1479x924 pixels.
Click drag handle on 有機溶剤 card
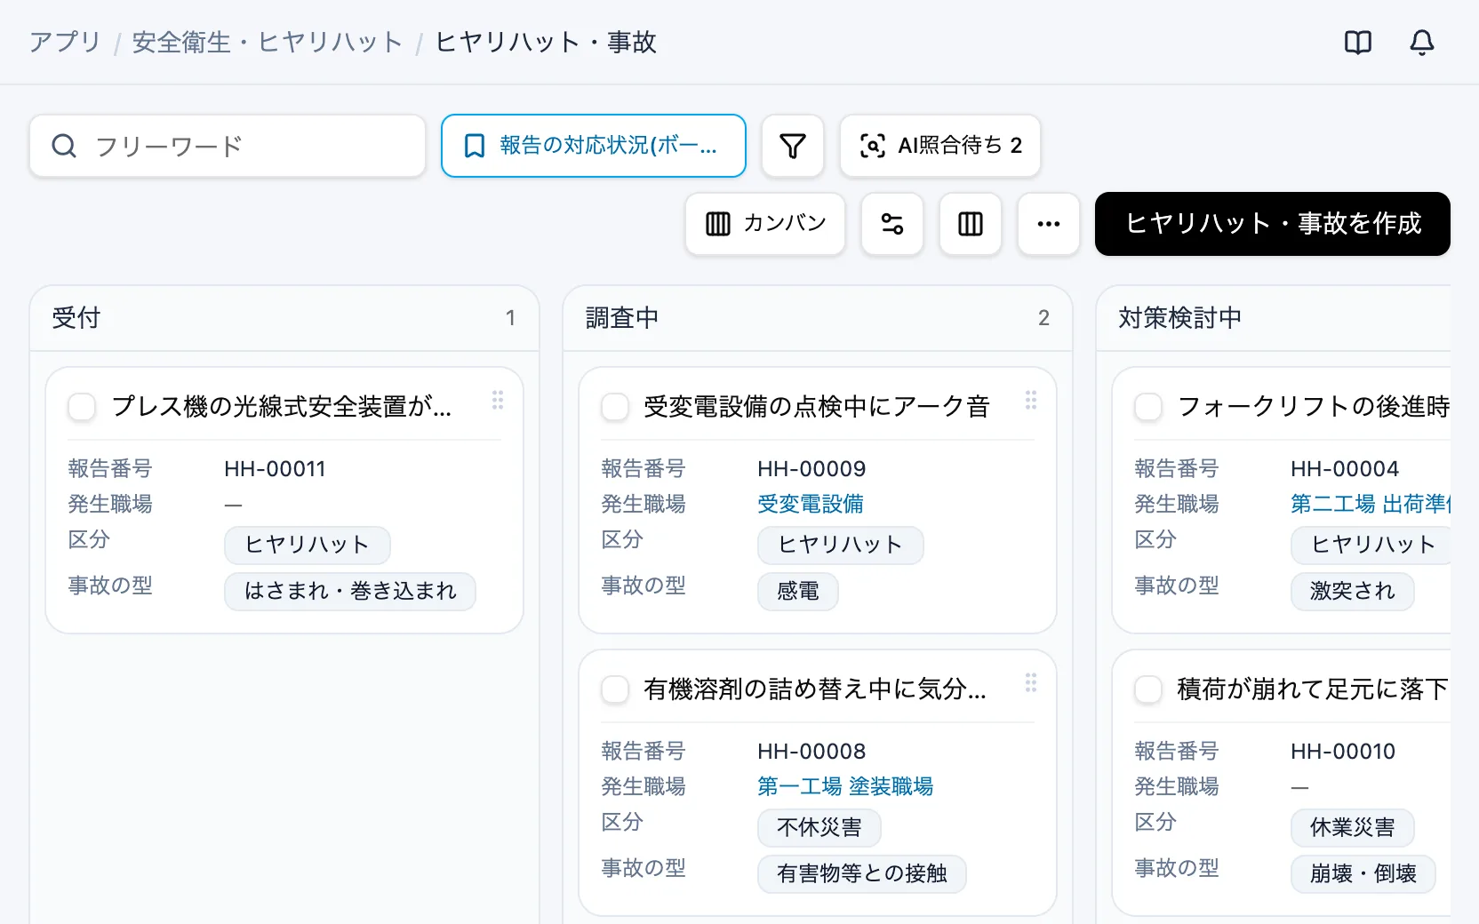click(x=1031, y=682)
